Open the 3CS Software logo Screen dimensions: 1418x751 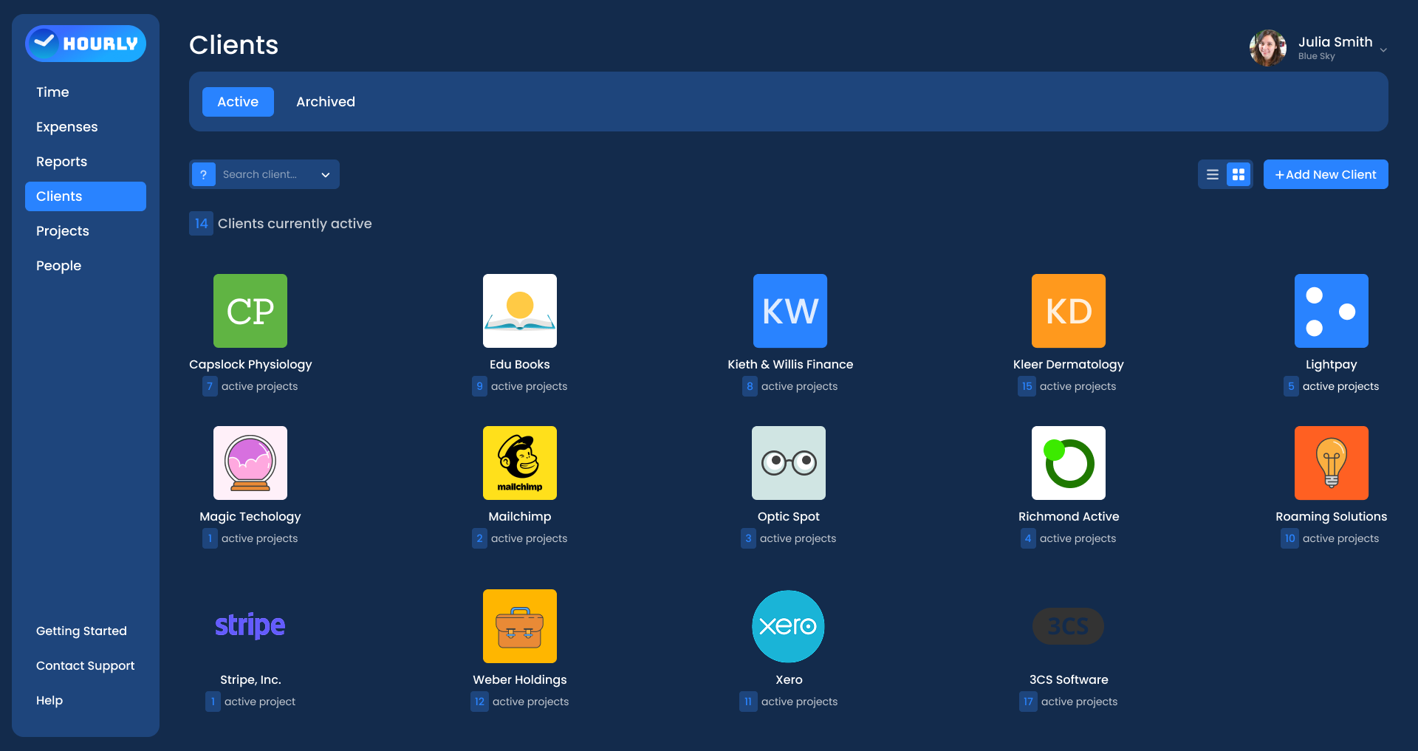point(1069,626)
